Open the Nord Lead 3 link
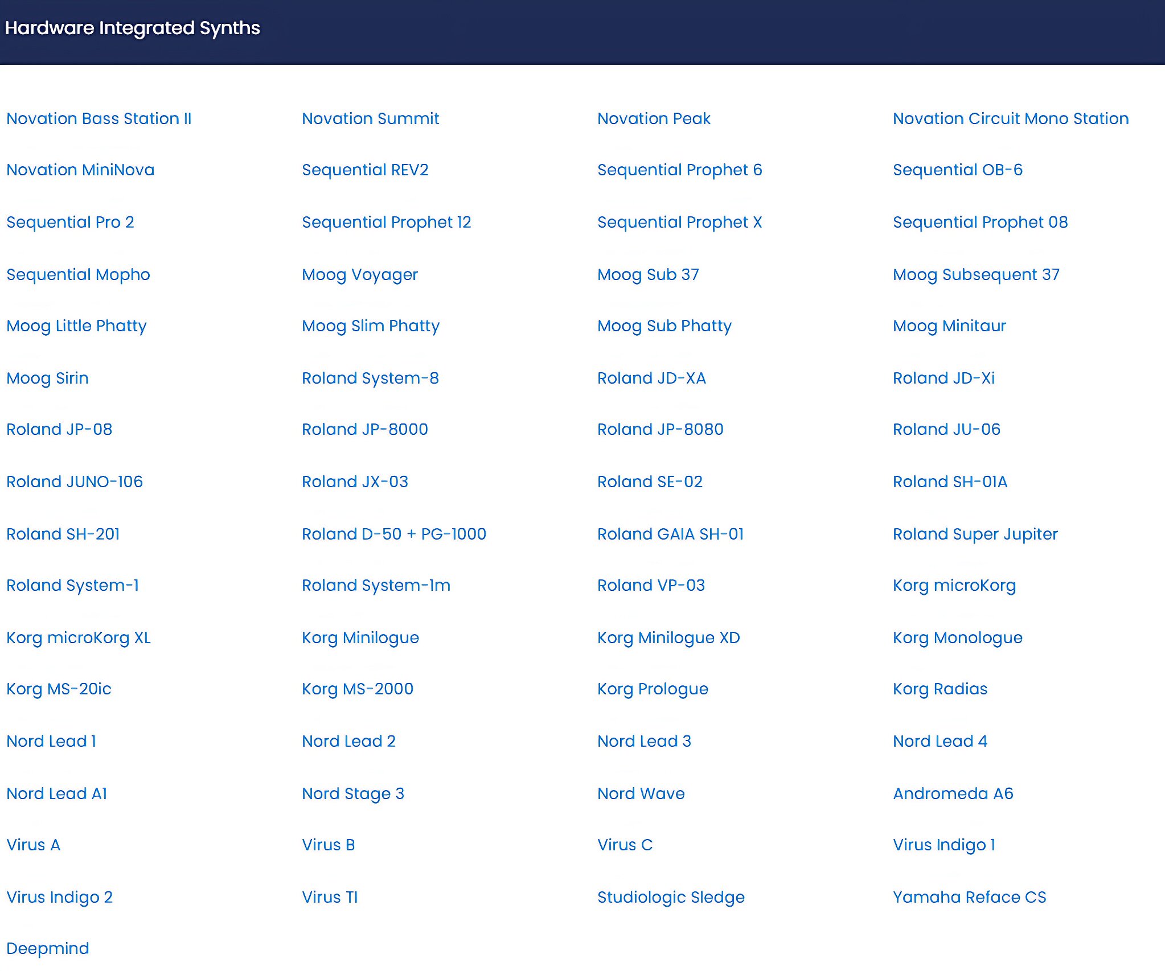The height and width of the screenshot is (971, 1165). 644,741
